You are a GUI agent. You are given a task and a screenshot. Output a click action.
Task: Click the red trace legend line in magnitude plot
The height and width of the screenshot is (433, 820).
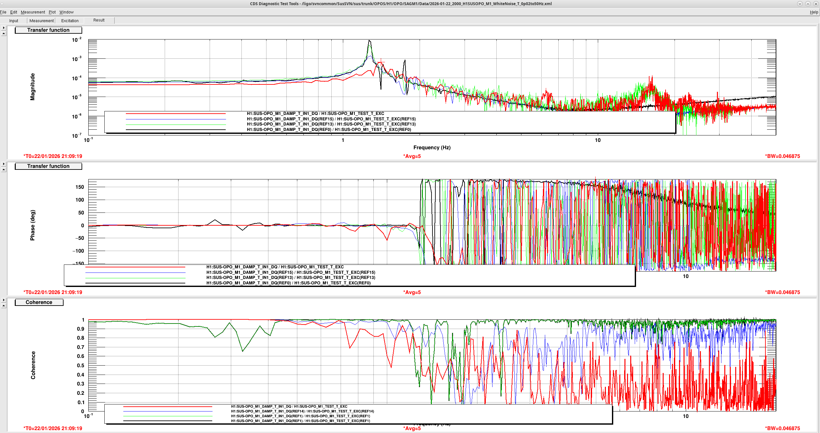[x=176, y=114]
